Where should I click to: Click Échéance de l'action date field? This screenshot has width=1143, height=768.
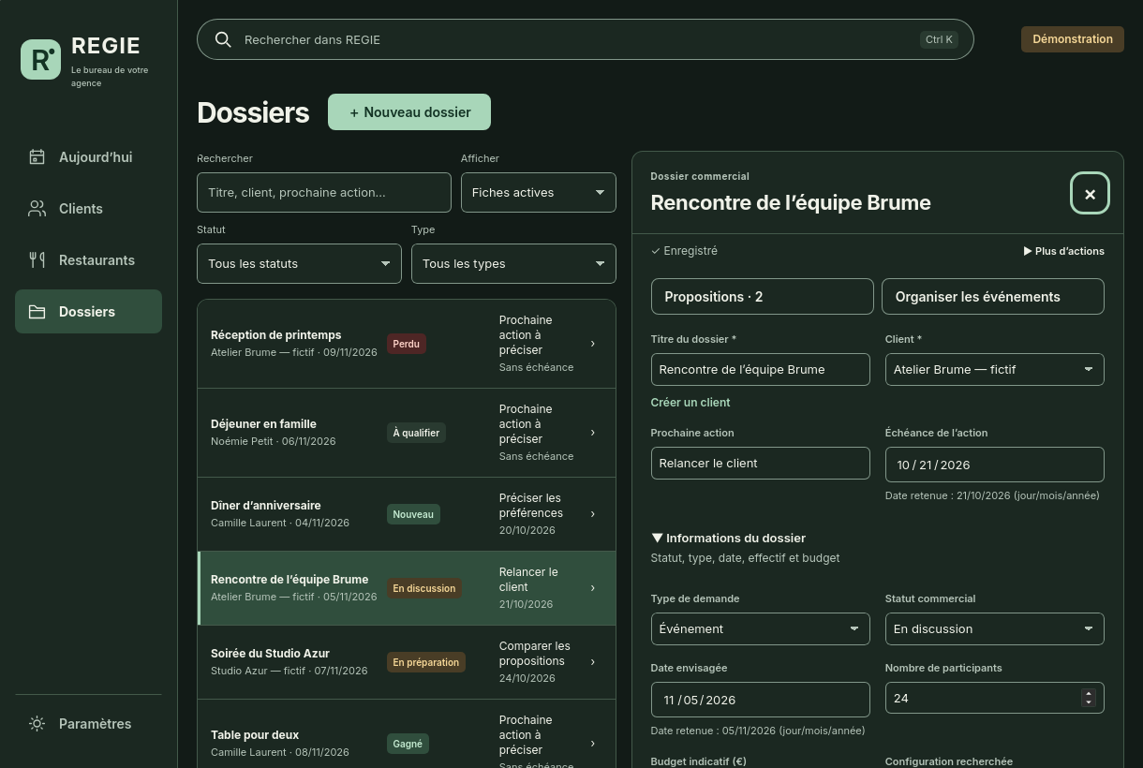994,465
